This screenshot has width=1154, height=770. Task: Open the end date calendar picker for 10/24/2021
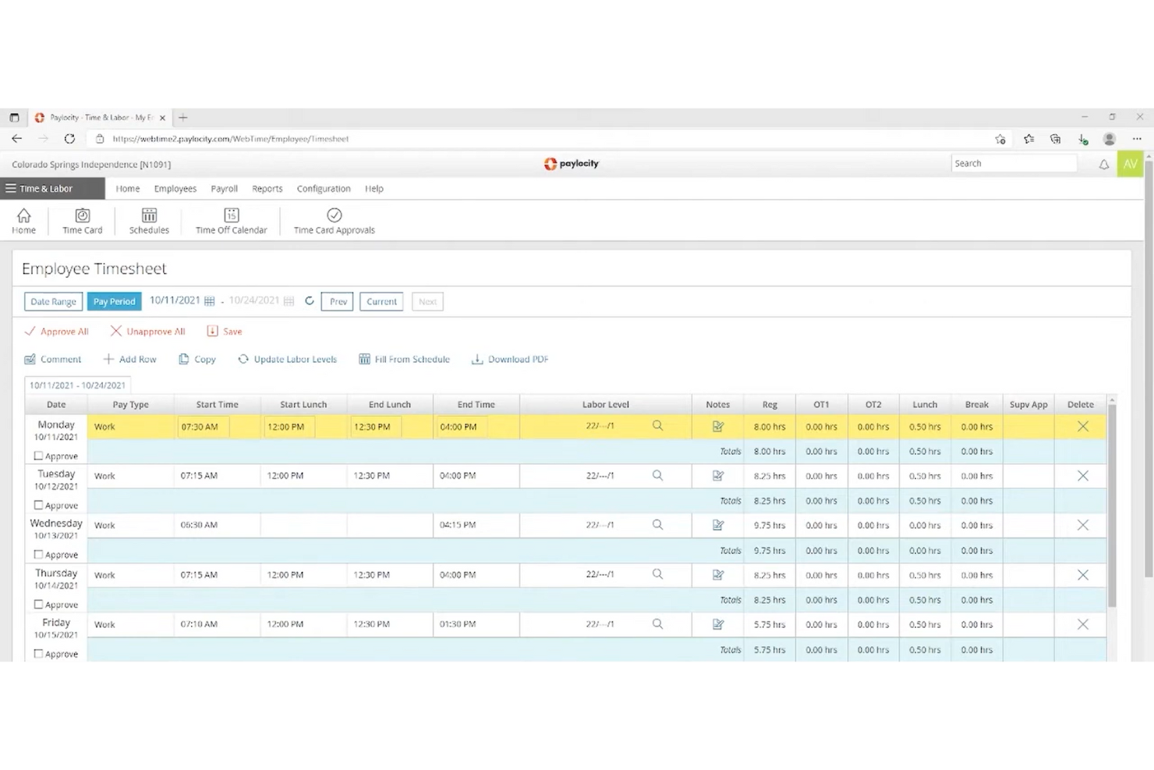click(x=288, y=301)
